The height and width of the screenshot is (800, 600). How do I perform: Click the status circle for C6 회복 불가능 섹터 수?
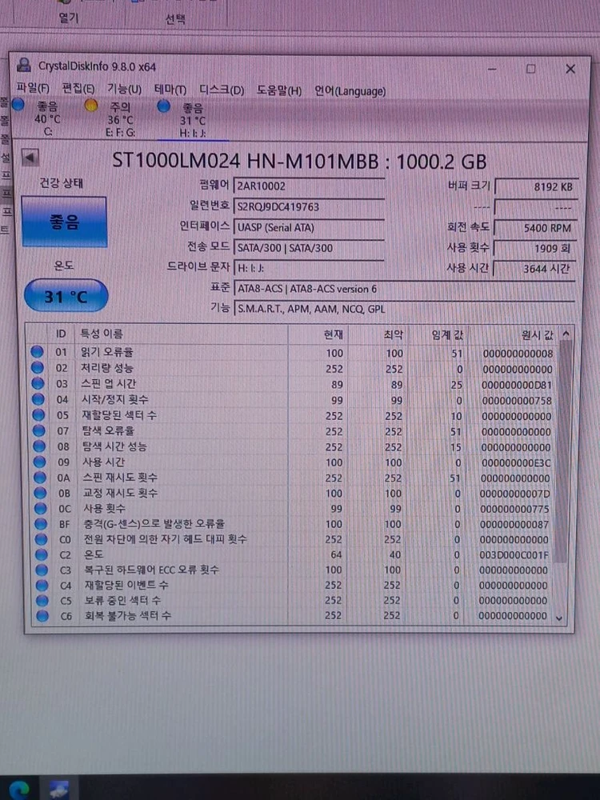click(x=42, y=615)
